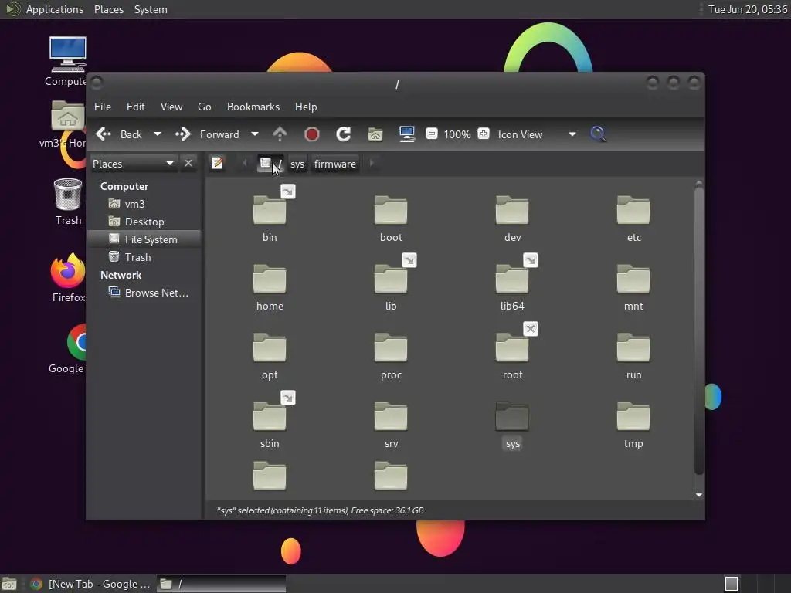Open the opt folder
This screenshot has width=791, height=593.
click(x=270, y=348)
